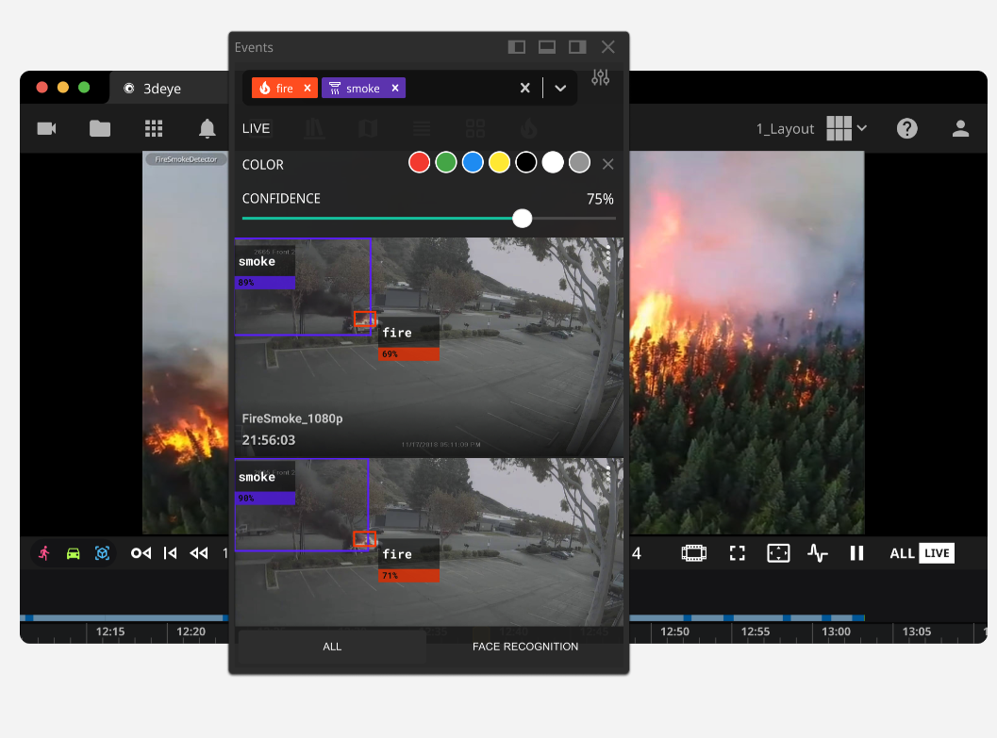Image resolution: width=997 pixels, height=738 pixels.
Task: Dock Events panel to the bottom
Action: (547, 47)
